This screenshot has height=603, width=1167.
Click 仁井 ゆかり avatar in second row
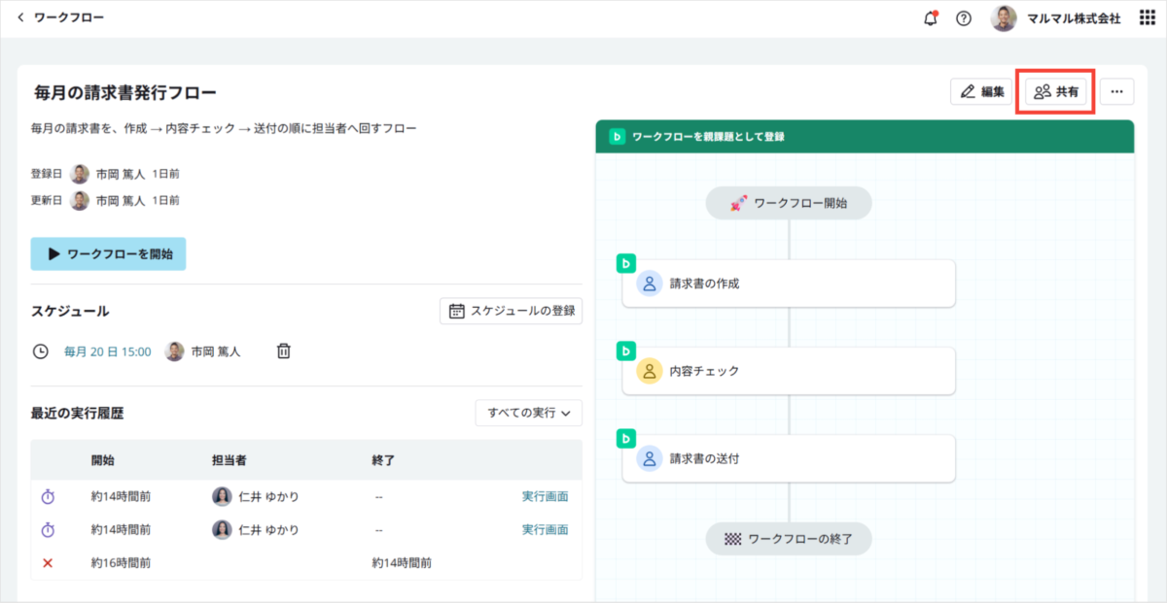[223, 529]
